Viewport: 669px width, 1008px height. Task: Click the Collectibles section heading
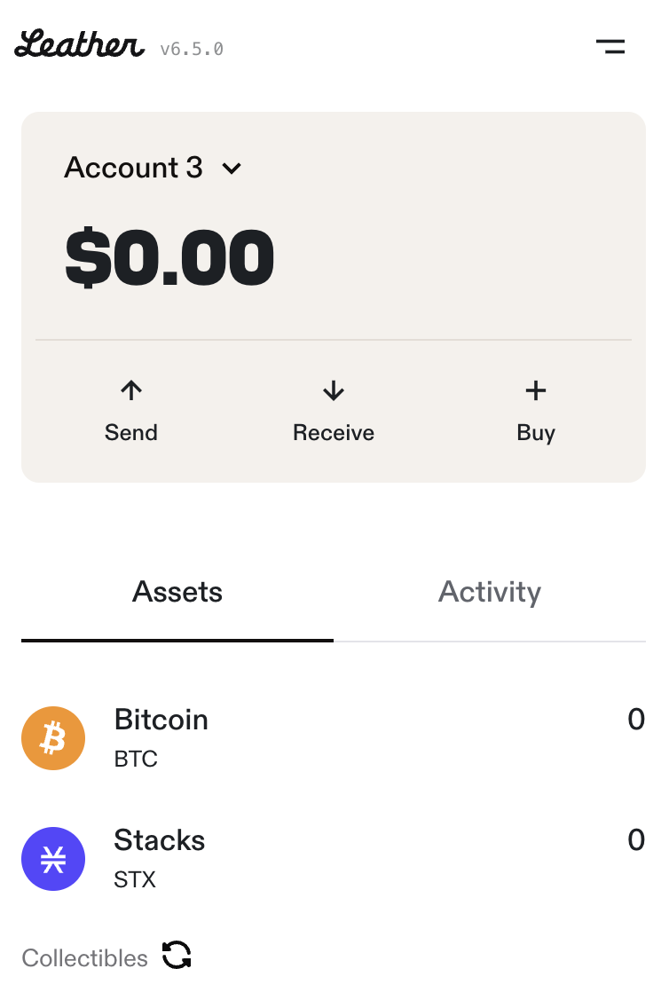click(x=85, y=957)
